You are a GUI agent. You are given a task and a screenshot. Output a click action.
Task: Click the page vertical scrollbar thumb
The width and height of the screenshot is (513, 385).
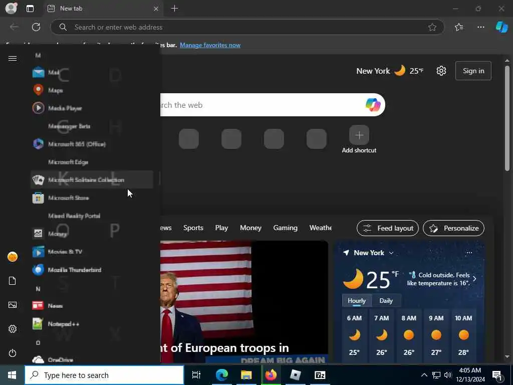tap(507, 118)
